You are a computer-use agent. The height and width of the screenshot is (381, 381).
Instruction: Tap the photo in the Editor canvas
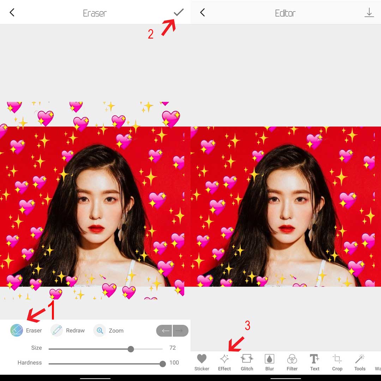coord(286,206)
